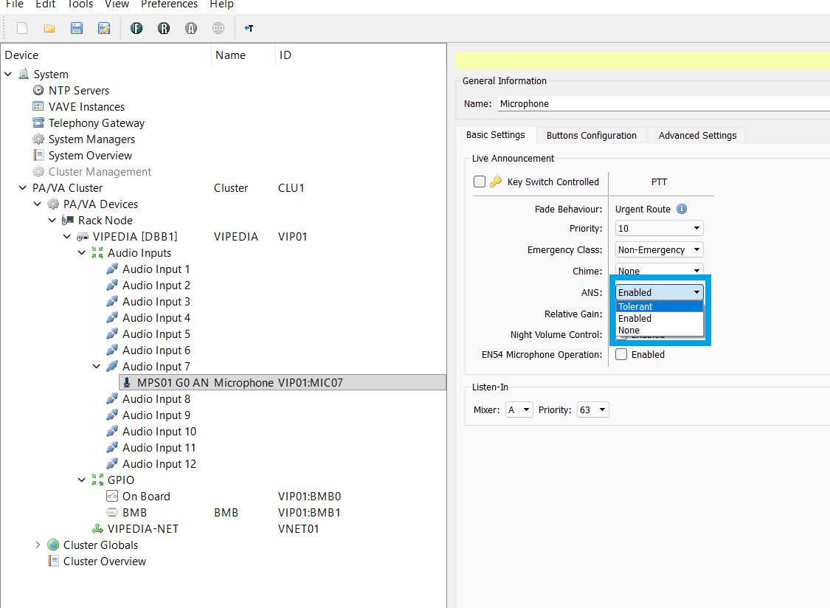Open the Edit menu
This screenshot has width=830, height=608.
point(46,4)
